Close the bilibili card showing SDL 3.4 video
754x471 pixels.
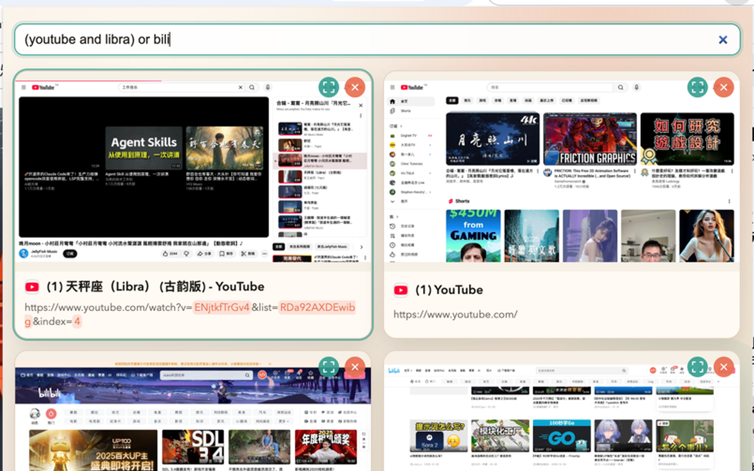coord(355,367)
